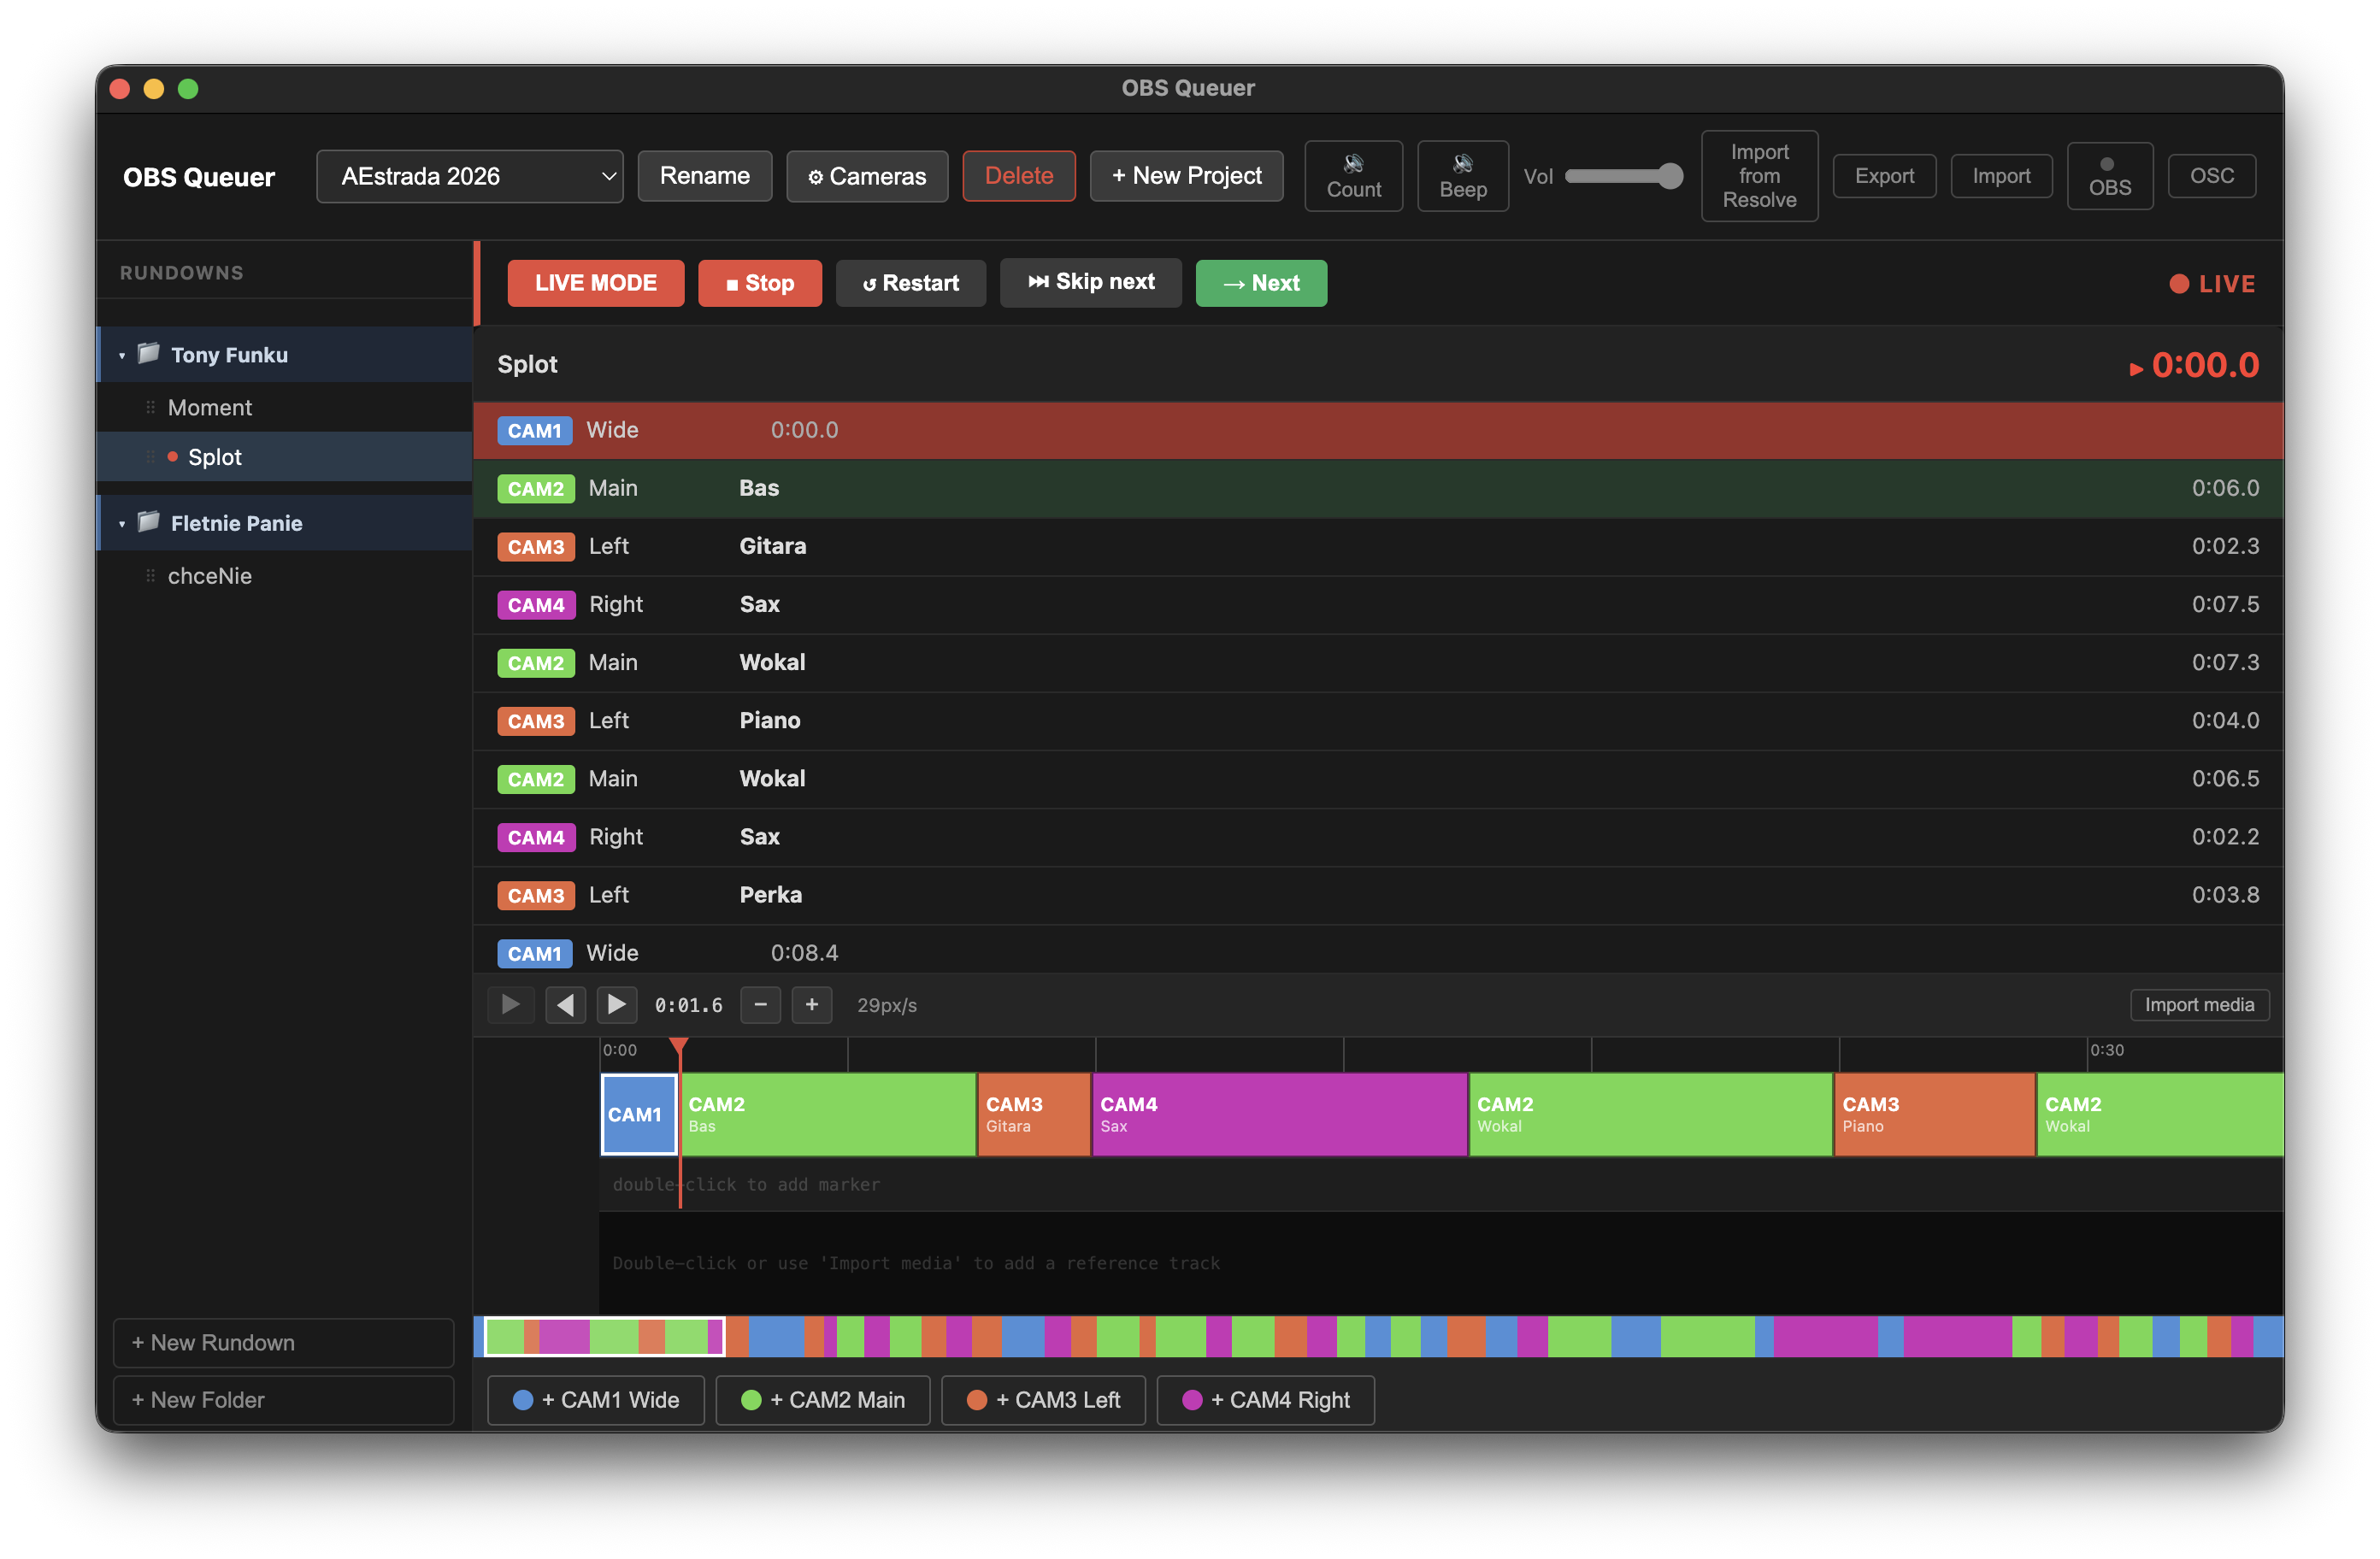Click the Import button in top toolbar
The image size is (2380, 1559).
(x=2001, y=176)
